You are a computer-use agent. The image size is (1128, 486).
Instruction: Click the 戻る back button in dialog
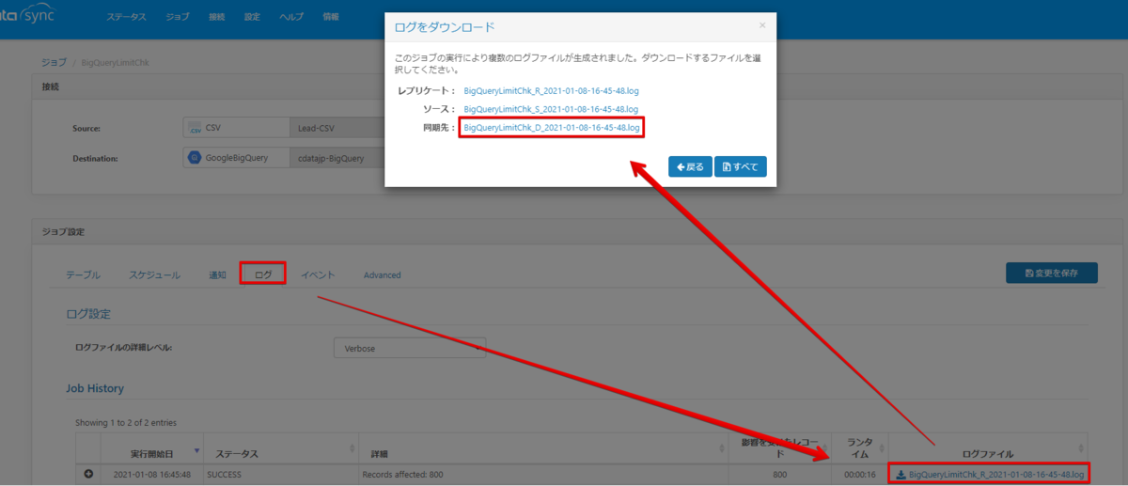coord(690,166)
